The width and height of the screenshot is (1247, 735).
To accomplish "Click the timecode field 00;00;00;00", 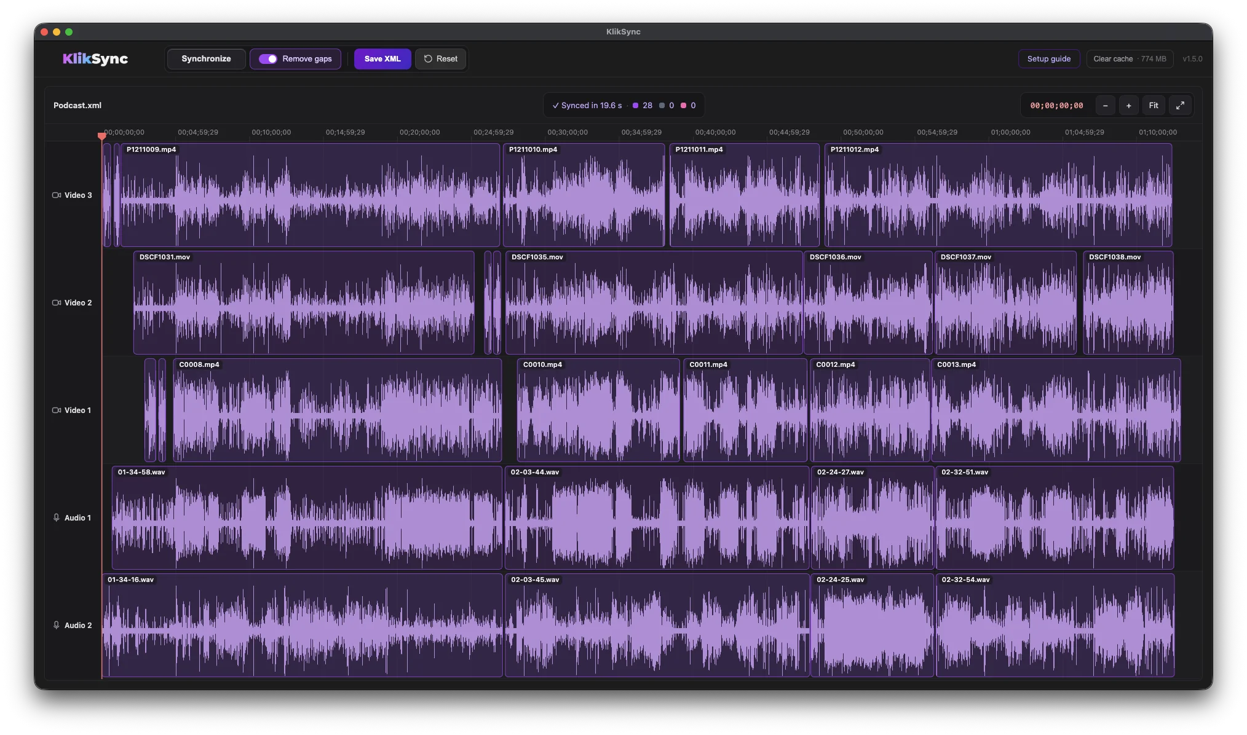I will (1056, 106).
